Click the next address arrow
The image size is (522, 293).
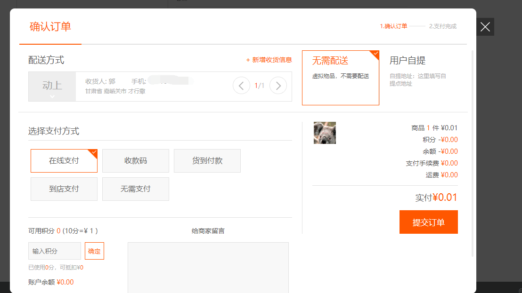click(278, 86)
